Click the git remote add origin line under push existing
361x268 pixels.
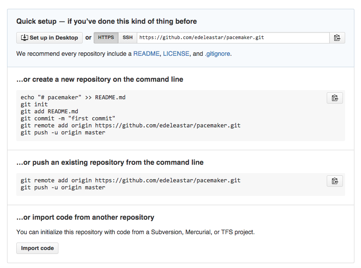131,181
